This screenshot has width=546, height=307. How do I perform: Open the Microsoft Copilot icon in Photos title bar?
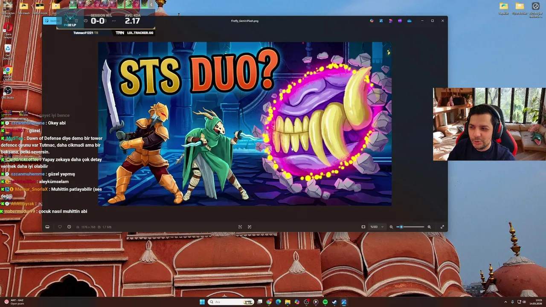click(x=372, y=20)
